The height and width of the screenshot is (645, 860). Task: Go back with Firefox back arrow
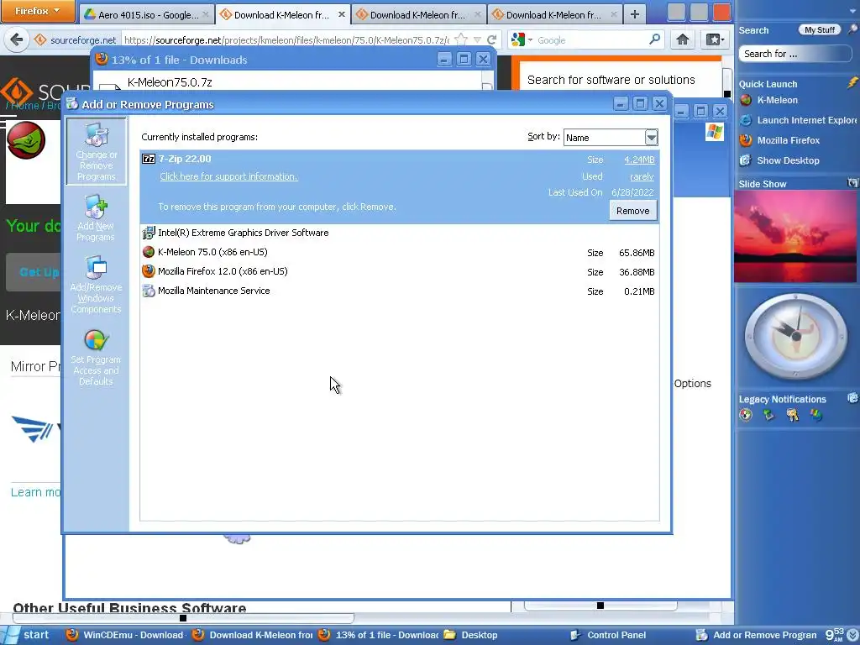point(17,39)
